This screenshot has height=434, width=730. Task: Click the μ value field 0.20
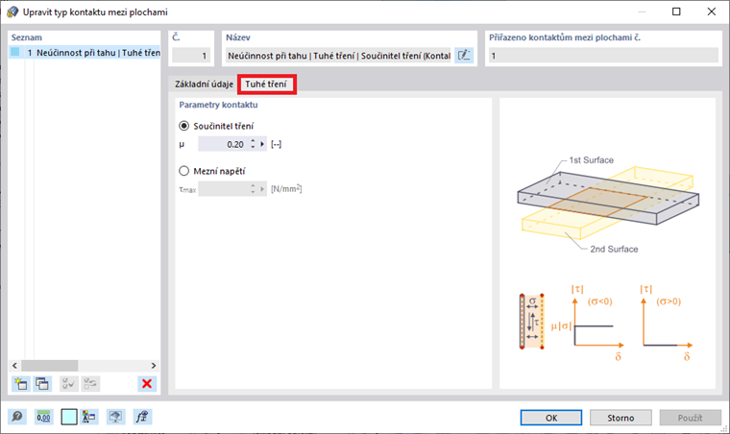coord(224,144)
